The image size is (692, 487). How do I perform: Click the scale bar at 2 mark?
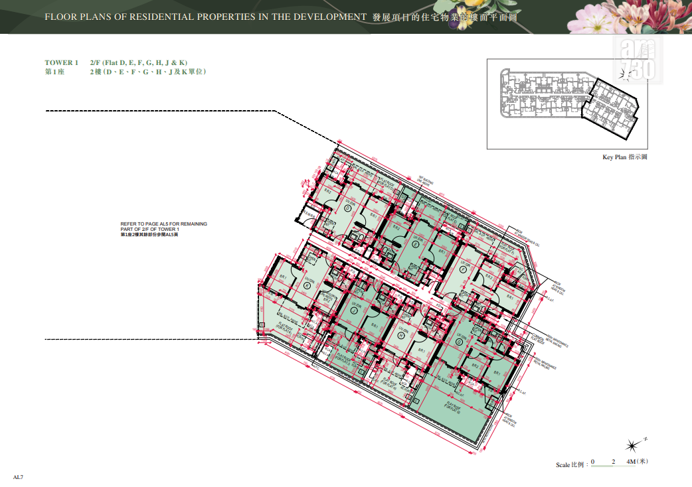tap(613, 462)
